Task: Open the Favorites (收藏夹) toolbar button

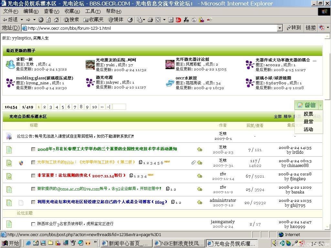Action: pos(93,20)
